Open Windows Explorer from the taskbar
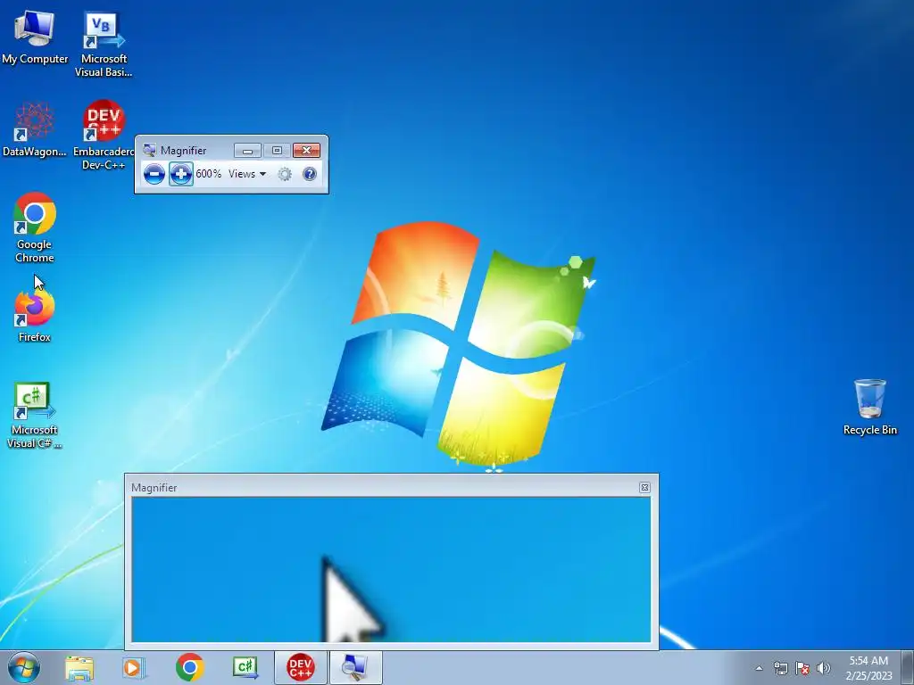The width and height of the screenshot is (914, 685). coord(79,668)
